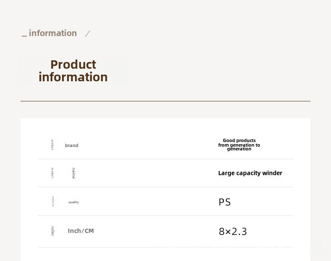Click the vertical 'material' text
Screen dimensions: 331x261
53,202
